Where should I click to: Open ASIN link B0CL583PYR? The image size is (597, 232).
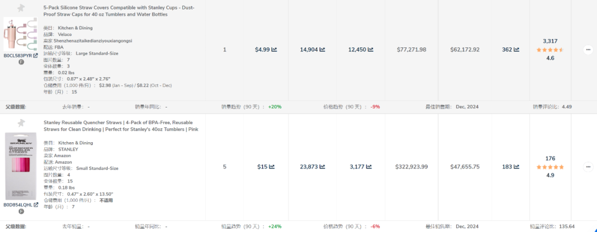pyautogui.click(x=18, y=56)
